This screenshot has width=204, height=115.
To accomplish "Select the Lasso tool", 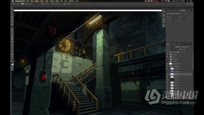I will [12, 14].
